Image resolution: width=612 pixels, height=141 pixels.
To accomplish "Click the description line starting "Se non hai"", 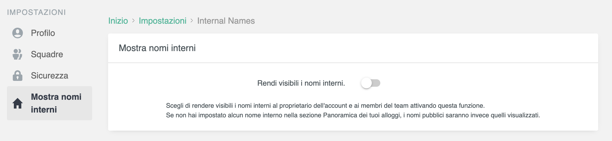I will (353, 115).
